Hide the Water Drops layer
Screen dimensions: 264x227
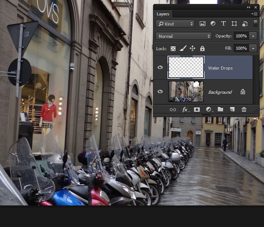pyautogui.click(x=160, y=67)
